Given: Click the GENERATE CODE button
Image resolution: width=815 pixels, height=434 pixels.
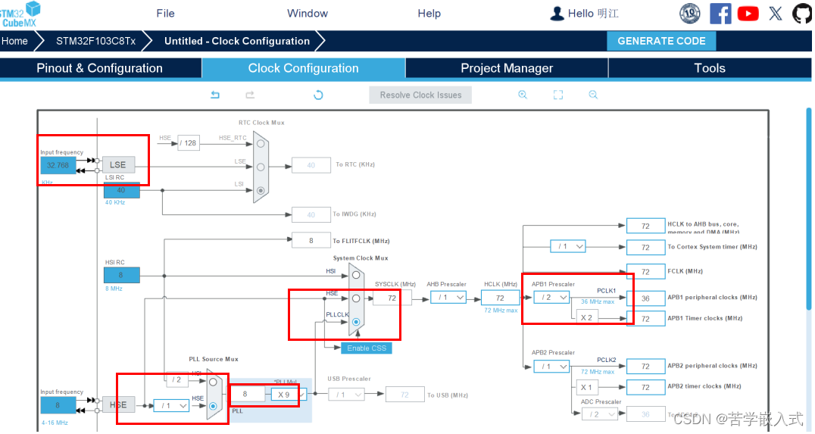Looking at the screenshot, I should (x=661, y=41).
